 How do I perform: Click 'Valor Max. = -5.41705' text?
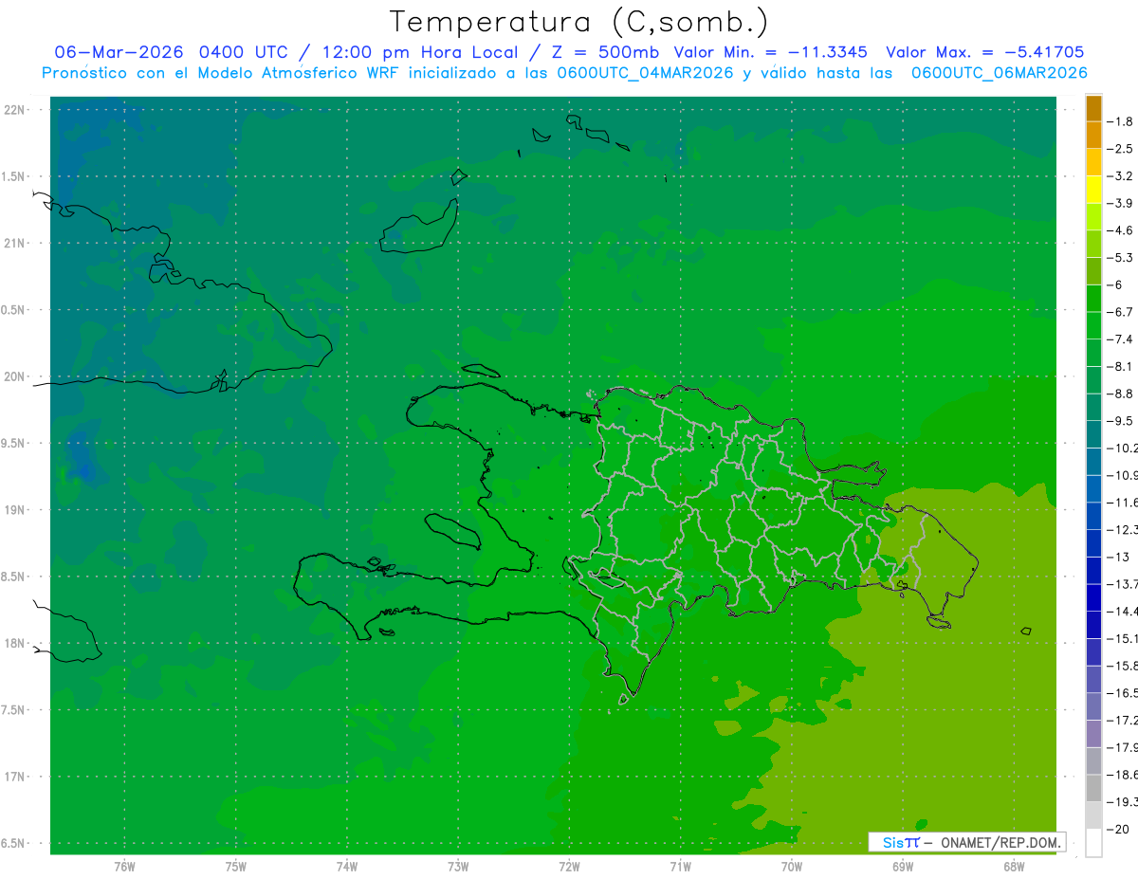point(984,52)
